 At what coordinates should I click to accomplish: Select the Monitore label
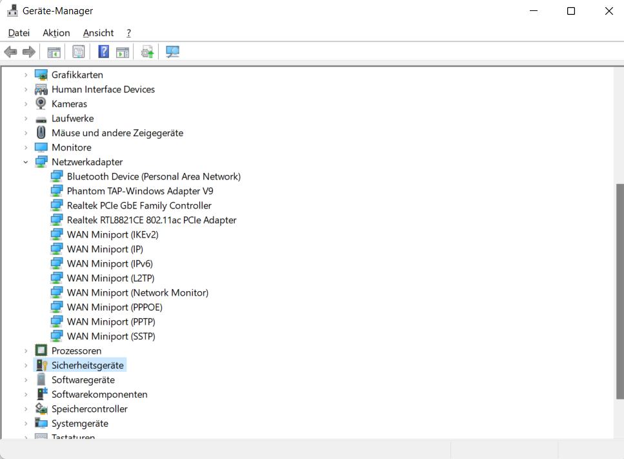(x=72, y=148)
